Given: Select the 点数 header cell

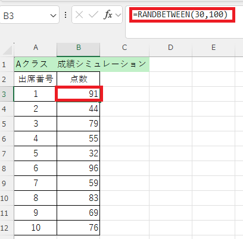Looking at the screenshot, I should point(79,79).
